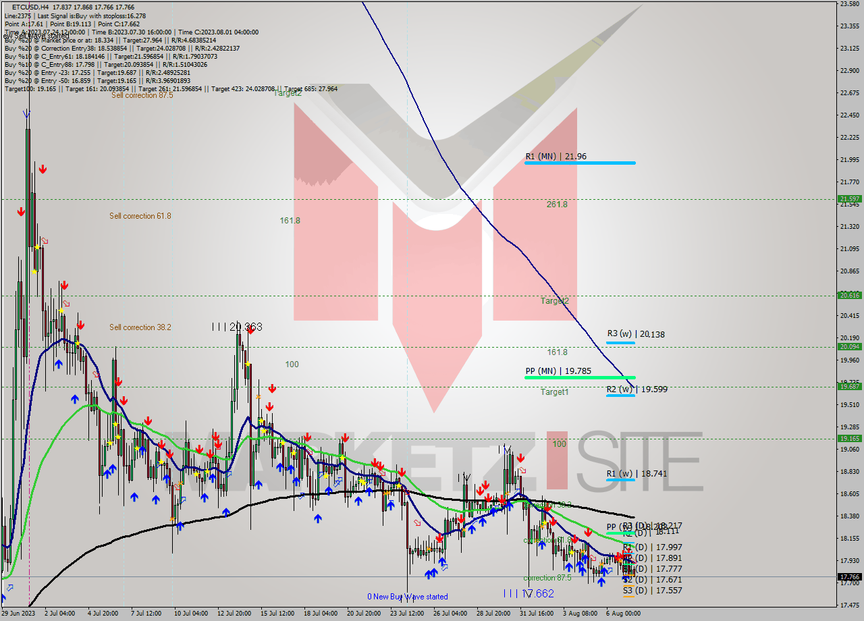Click the 18.605 price axis value

point(850,493)
